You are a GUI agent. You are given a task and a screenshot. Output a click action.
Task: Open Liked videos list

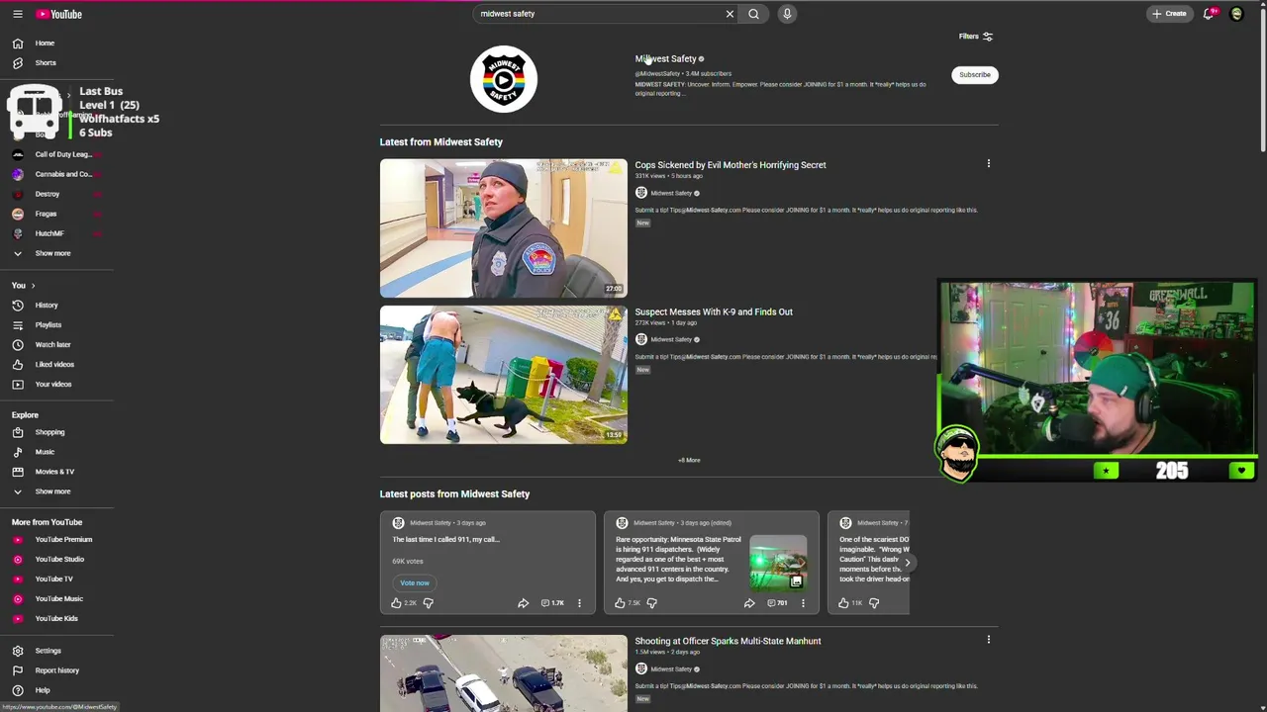pos(56,365)
